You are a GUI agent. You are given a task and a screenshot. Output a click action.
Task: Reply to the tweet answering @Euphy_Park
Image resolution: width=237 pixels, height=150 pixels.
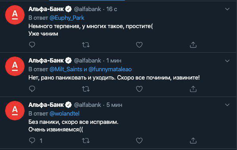pos(32,45)
